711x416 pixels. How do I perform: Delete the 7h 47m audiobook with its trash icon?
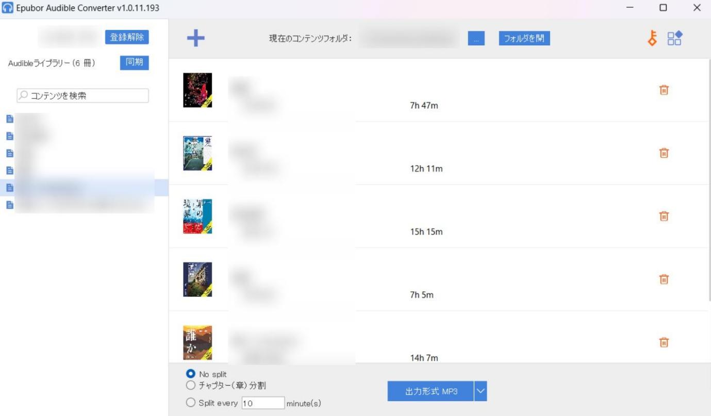664,90
